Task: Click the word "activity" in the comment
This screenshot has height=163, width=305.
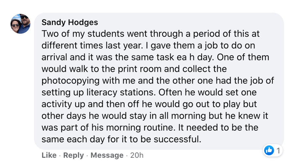Action: pyautogui.click(x=55, y=104)
